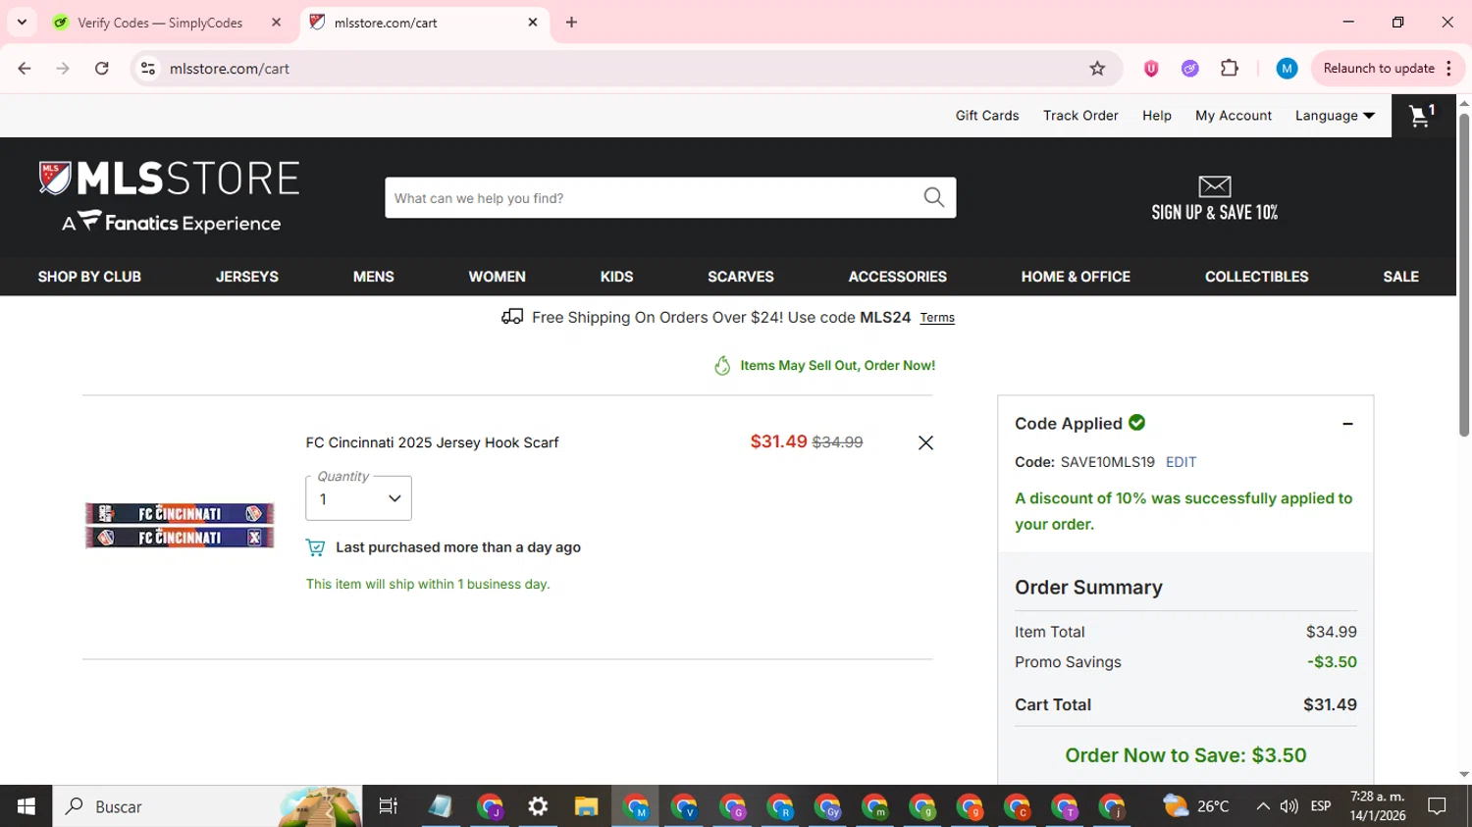Viewport: 1472px width, 827px height.
Task: Open Task View on the taskbar
Action: point(388,806)
